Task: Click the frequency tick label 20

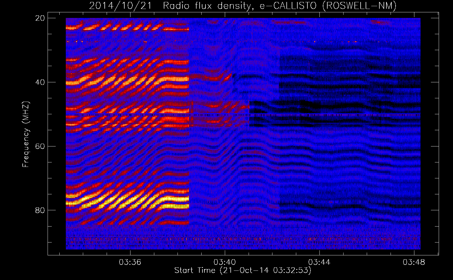Action: [x=40, y=18]
